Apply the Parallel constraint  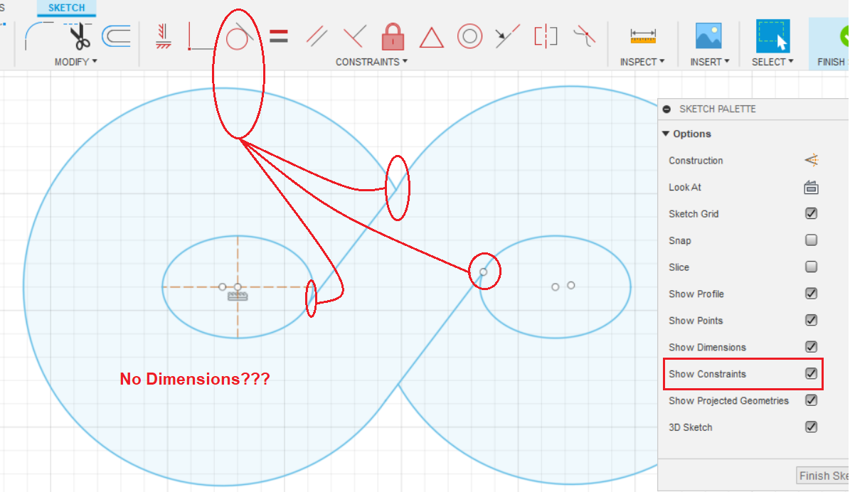[x=317, y=36]
